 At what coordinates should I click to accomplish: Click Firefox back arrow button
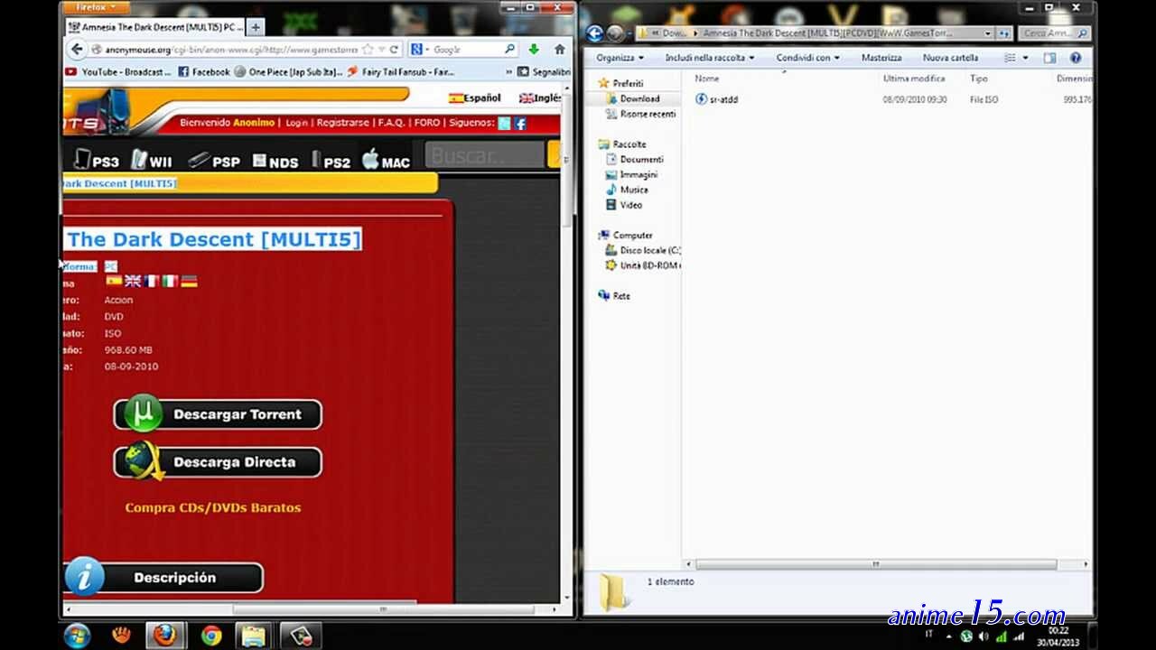(78, 50)
